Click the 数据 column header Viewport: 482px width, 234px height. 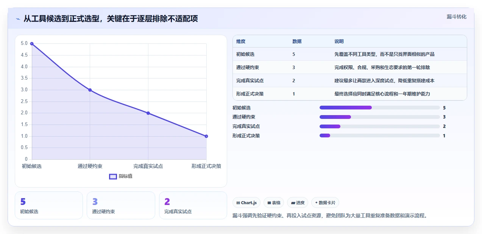[297, 42]
